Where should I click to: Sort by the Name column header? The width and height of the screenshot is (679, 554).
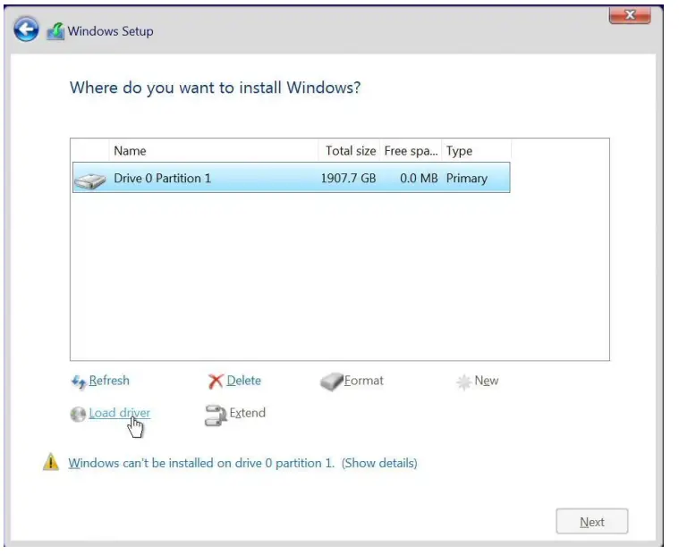pyautogui.click(x=214, y=151)
